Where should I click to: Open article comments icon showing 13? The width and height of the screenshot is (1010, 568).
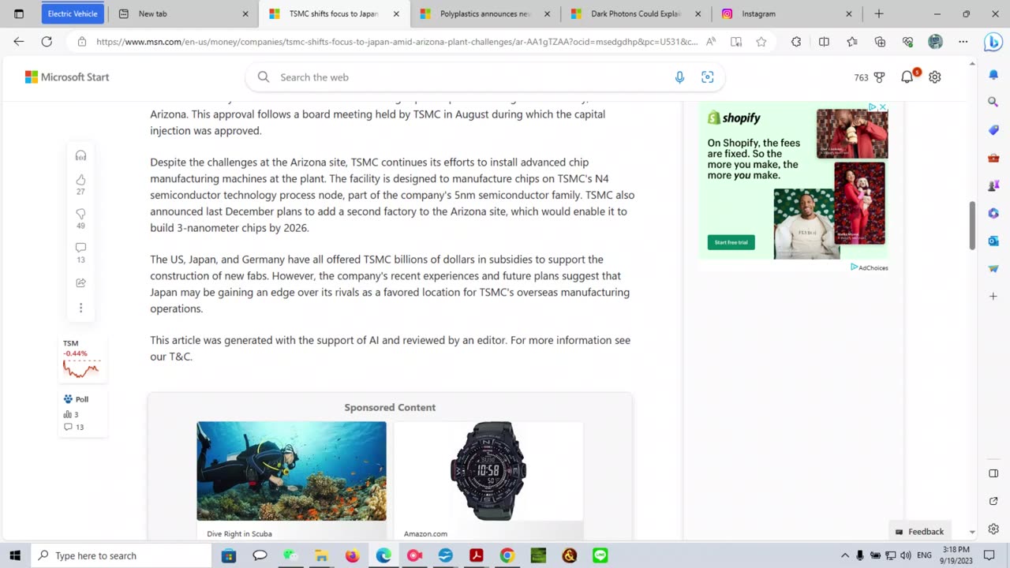click(80, 248)
